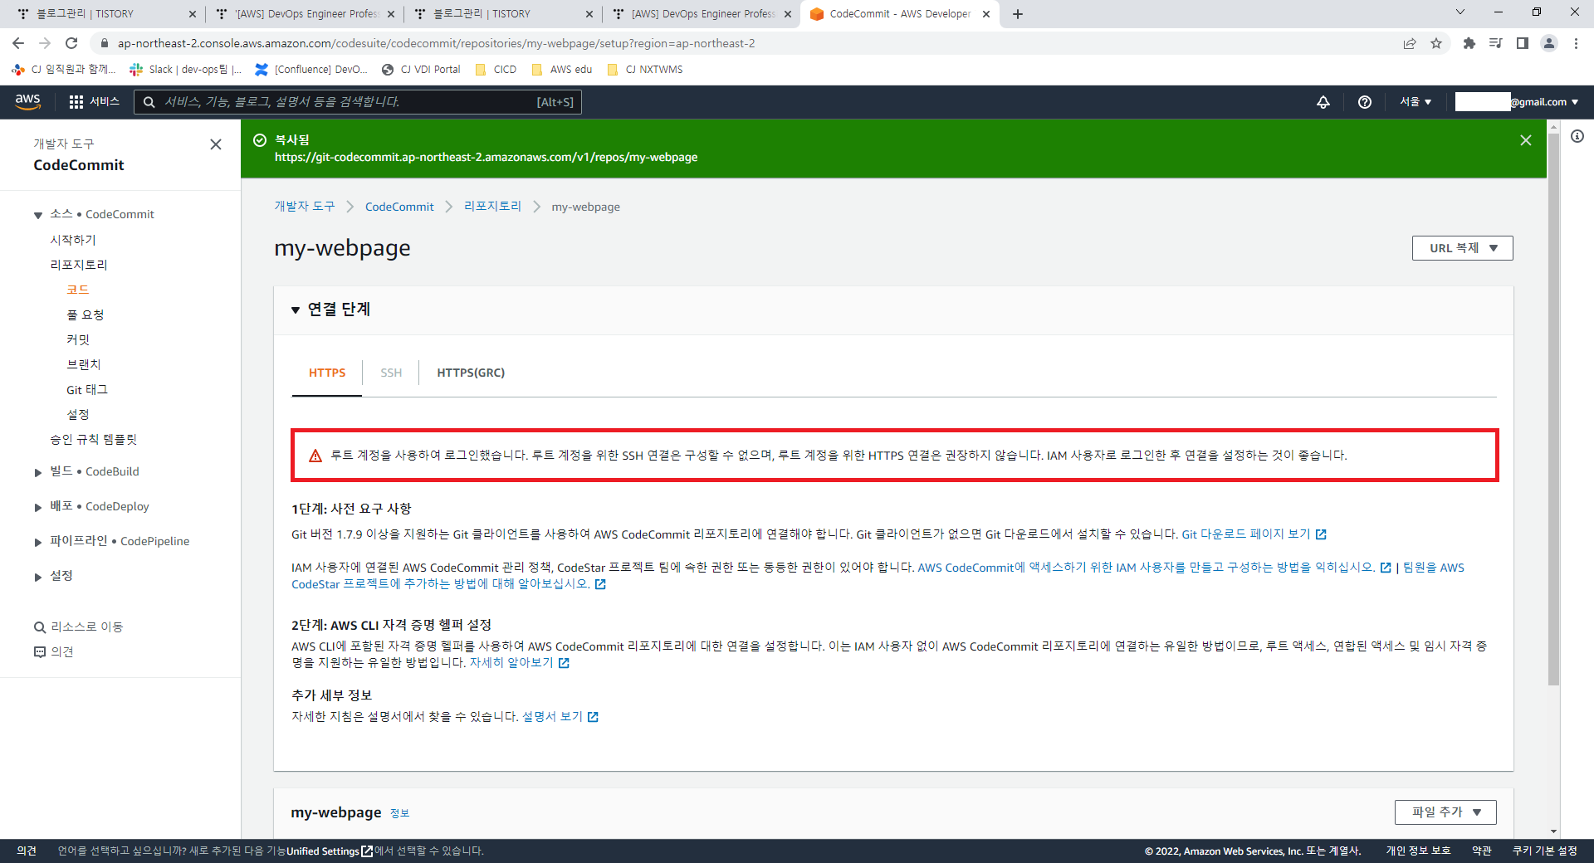Image resolution: width=1594 pixels, height=863 pixels.
Task: Open the Unified Settings external link icon
Action: 367,851
